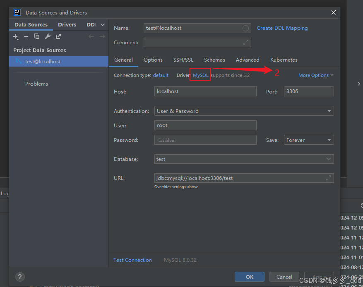Screen dimensions: 363x287
Task: Open the Kubernetes tab
Action: tap(284, 60)
